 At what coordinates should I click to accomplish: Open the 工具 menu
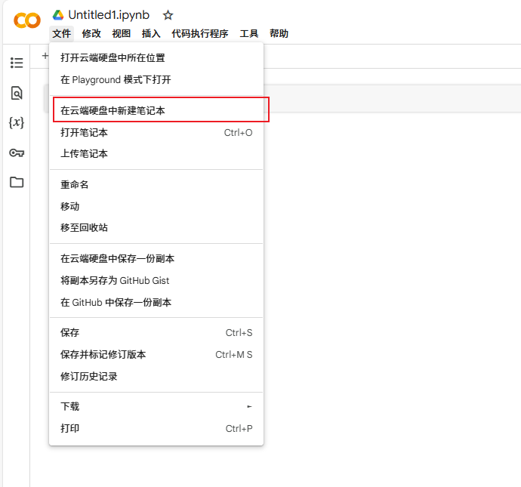249,33
